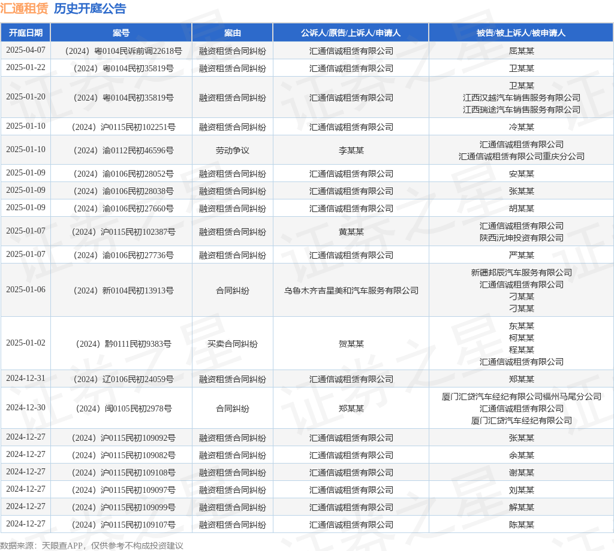Viewport: 614px width, 551px height.
Task: Select defendant 程某某
Action: (522, 350)
